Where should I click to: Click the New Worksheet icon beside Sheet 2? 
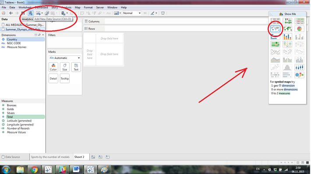point(93,157)
